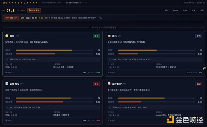Click the green badge on the 黄金 card

tap(96, 36)
